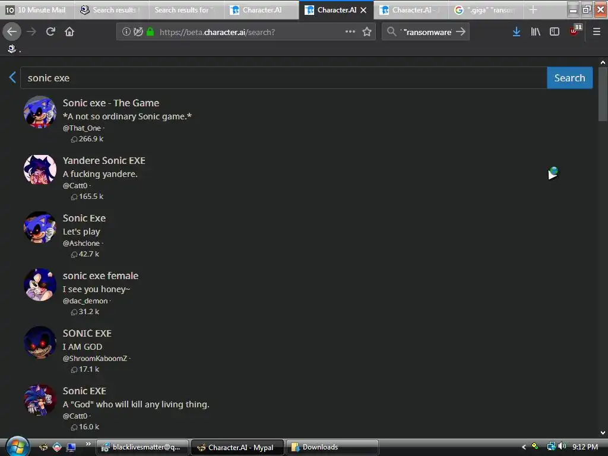Open the browser hamburger menu

(x=597, y=32)
